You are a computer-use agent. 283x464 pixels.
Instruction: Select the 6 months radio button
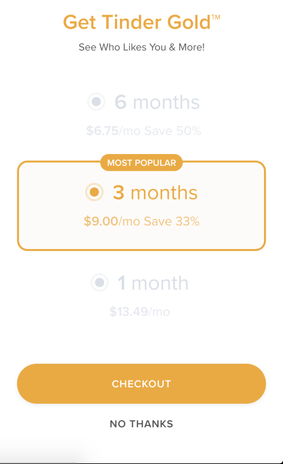(96, 102)
